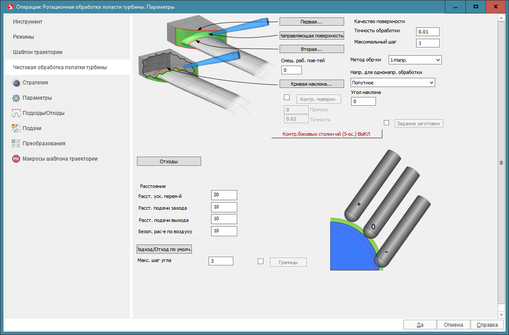Click Контр.боковых столкн-ий (5-ос.) ВЫКЛ button

click(327, 134)
